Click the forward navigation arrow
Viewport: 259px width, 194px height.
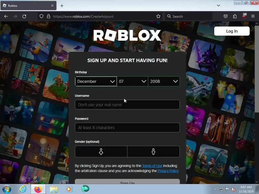[15, 16]
